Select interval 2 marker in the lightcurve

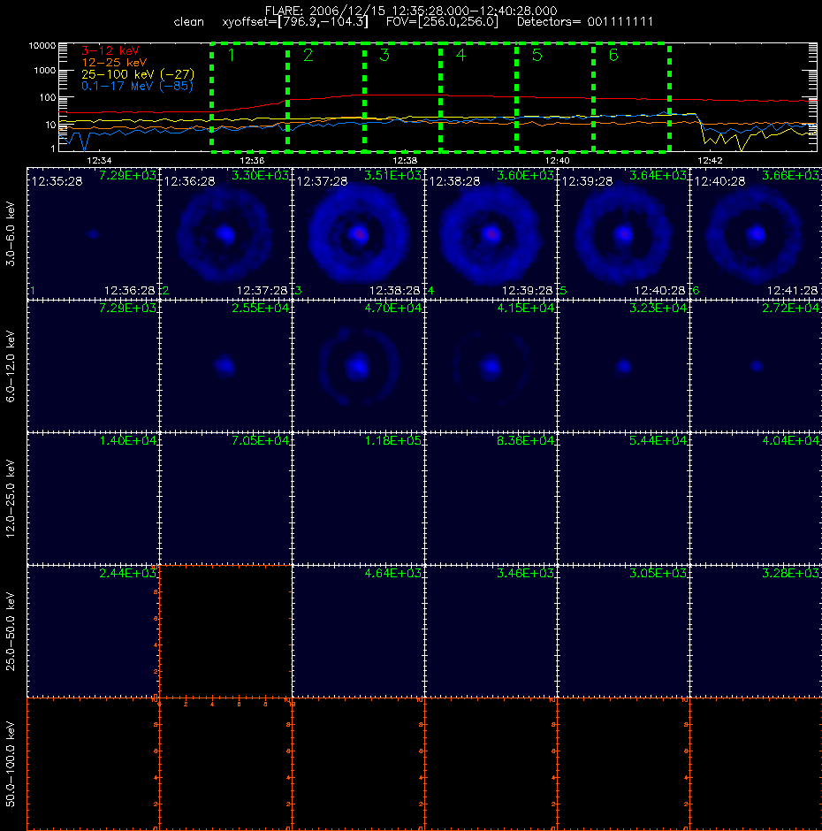[x=308, y=55]
